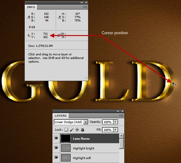This screenshot has width=181, height=163.
Task: Click the Info panel resize grip corner
Action: [86, 78]
